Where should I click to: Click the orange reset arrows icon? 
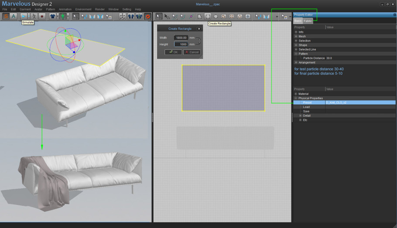147,17
